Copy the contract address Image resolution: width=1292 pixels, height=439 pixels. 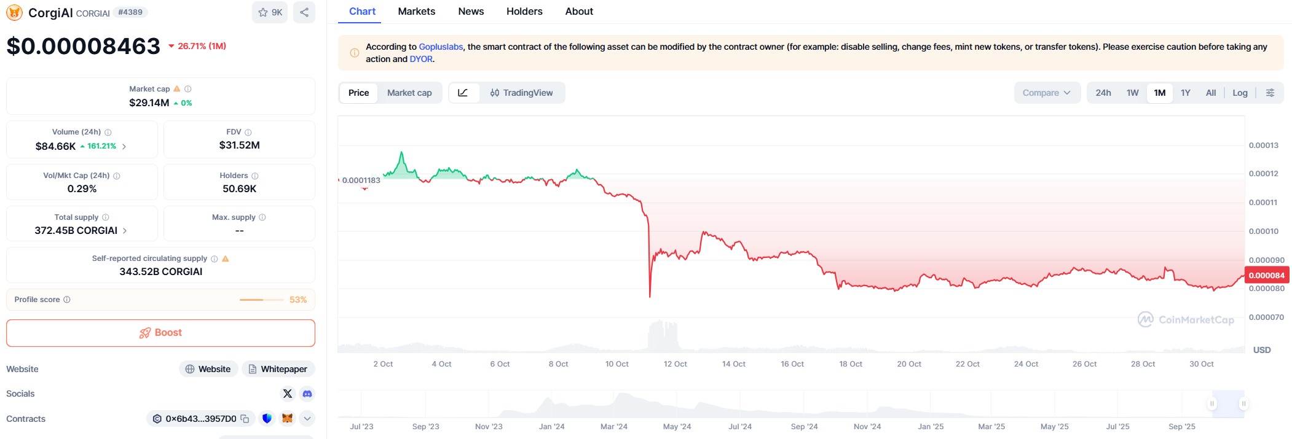[245, 419]
